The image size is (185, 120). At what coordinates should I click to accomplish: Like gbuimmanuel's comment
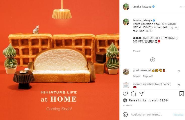(179, 71)
